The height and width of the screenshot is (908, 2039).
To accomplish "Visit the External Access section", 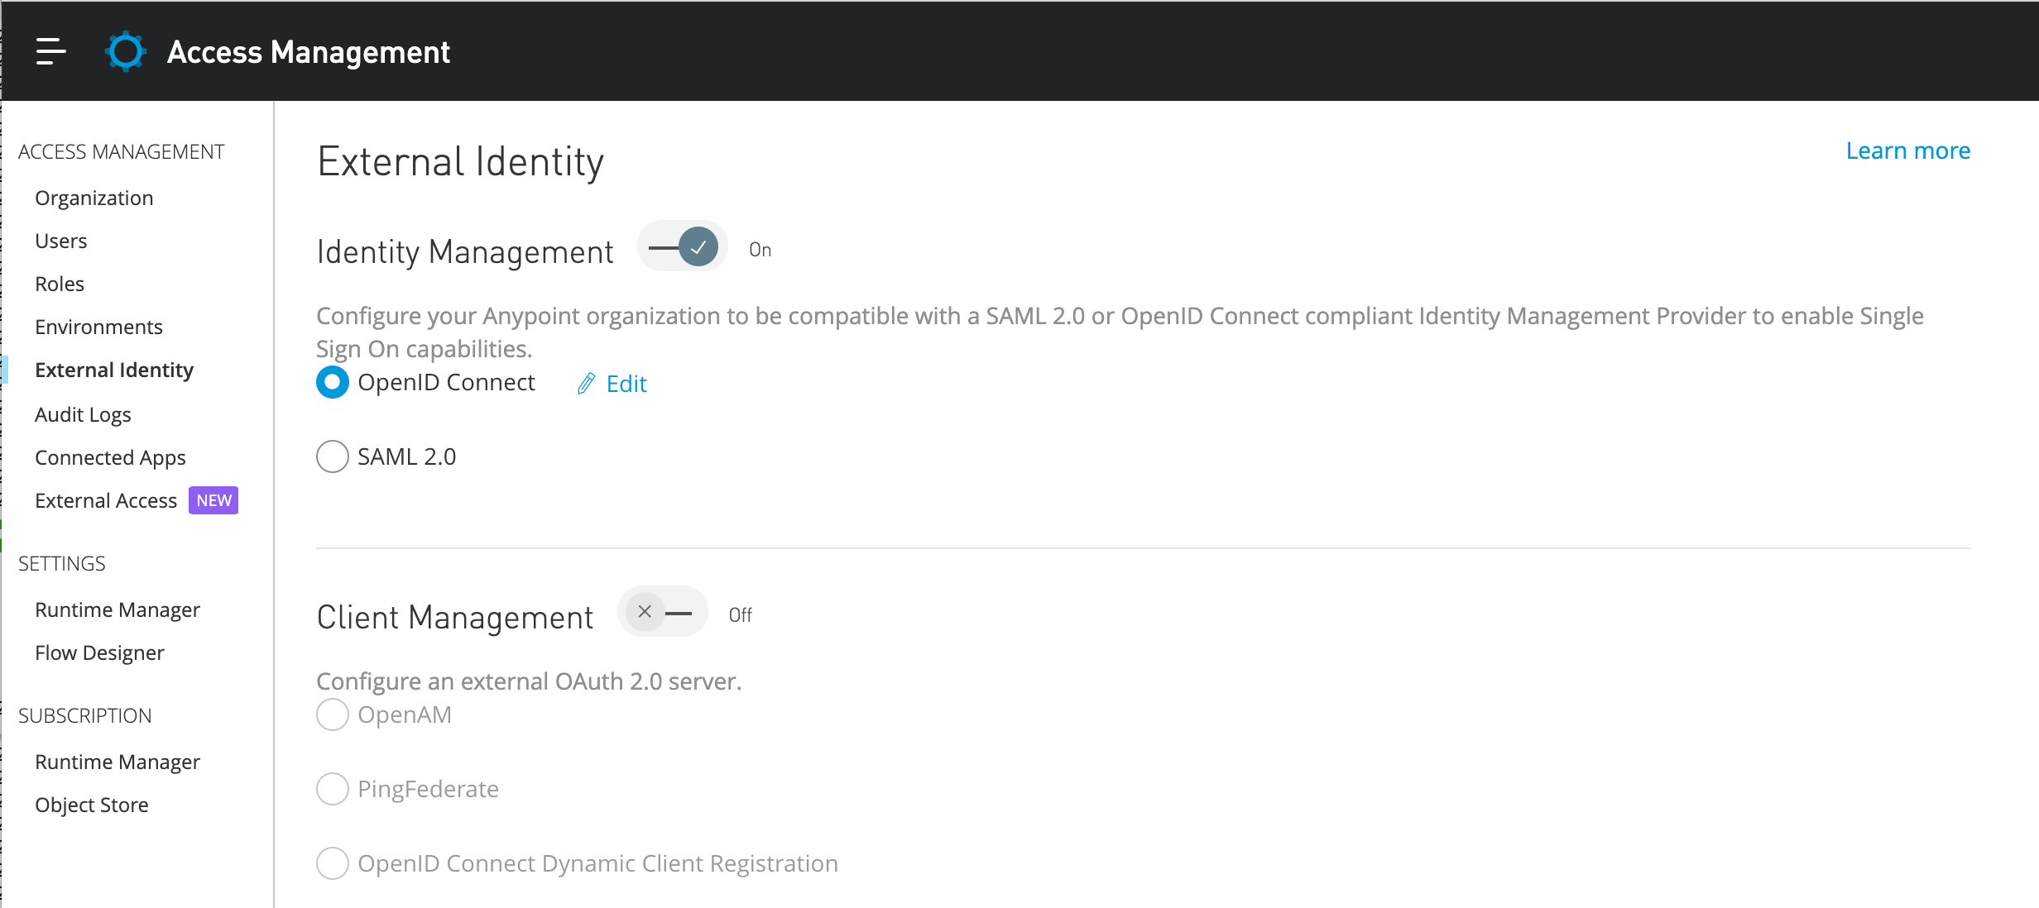I will [105, 499].
